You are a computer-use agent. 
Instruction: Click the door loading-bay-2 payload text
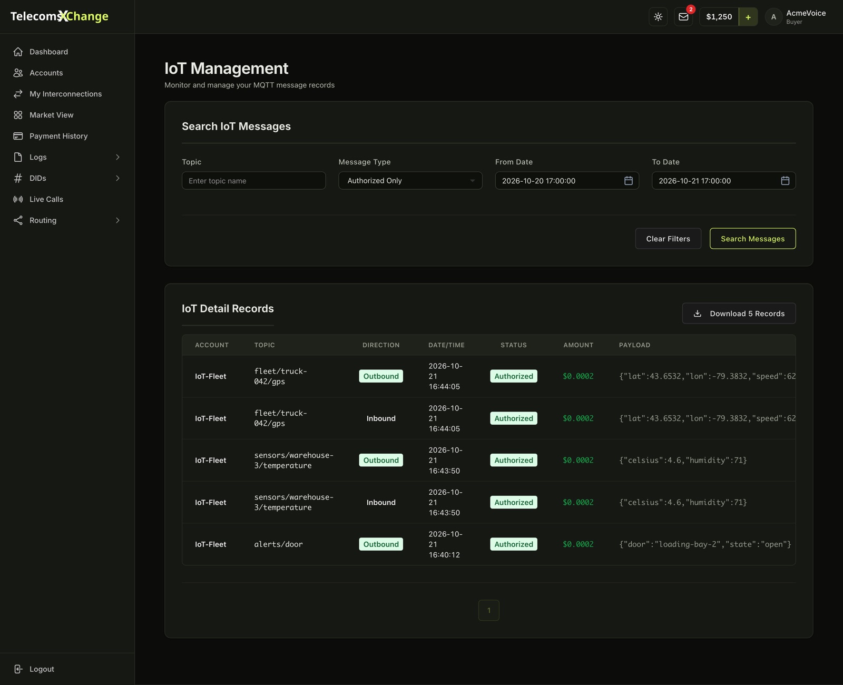tap(705, 544)
